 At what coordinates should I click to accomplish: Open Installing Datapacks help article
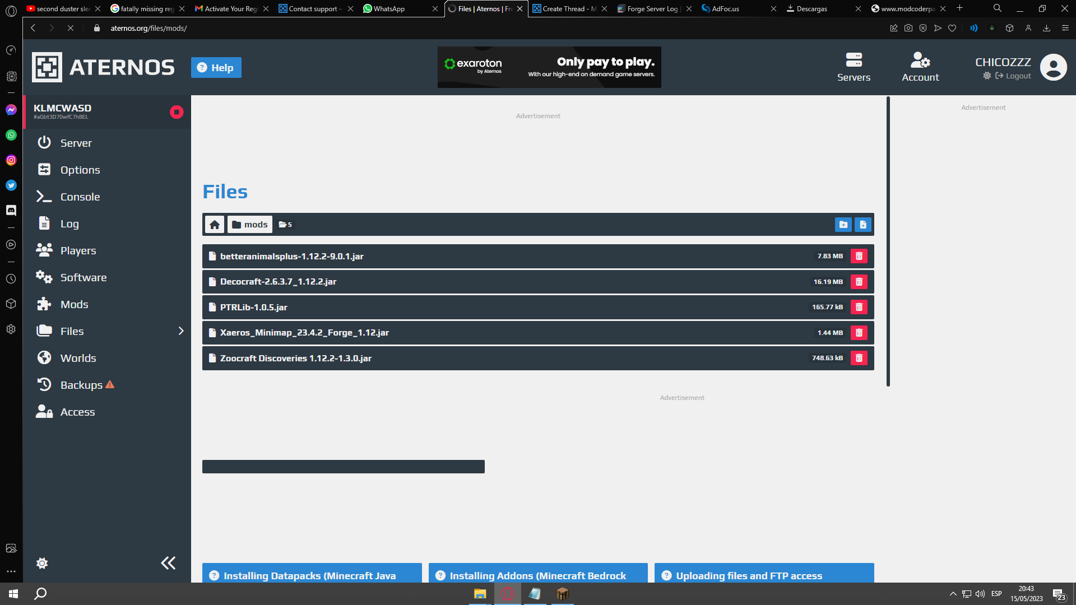click(x=312, y=573)
